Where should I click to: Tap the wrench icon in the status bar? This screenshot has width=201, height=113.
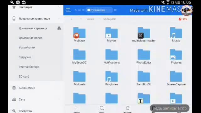coord(12,2)
